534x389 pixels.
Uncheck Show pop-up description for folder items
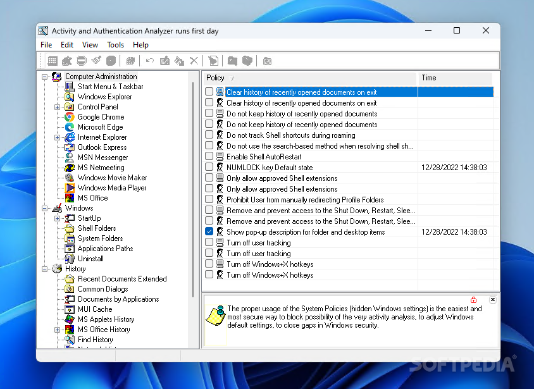point(209,232)
